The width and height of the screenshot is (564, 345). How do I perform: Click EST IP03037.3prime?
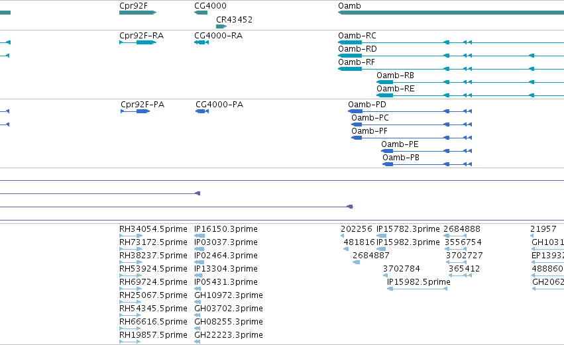[199, 249]
